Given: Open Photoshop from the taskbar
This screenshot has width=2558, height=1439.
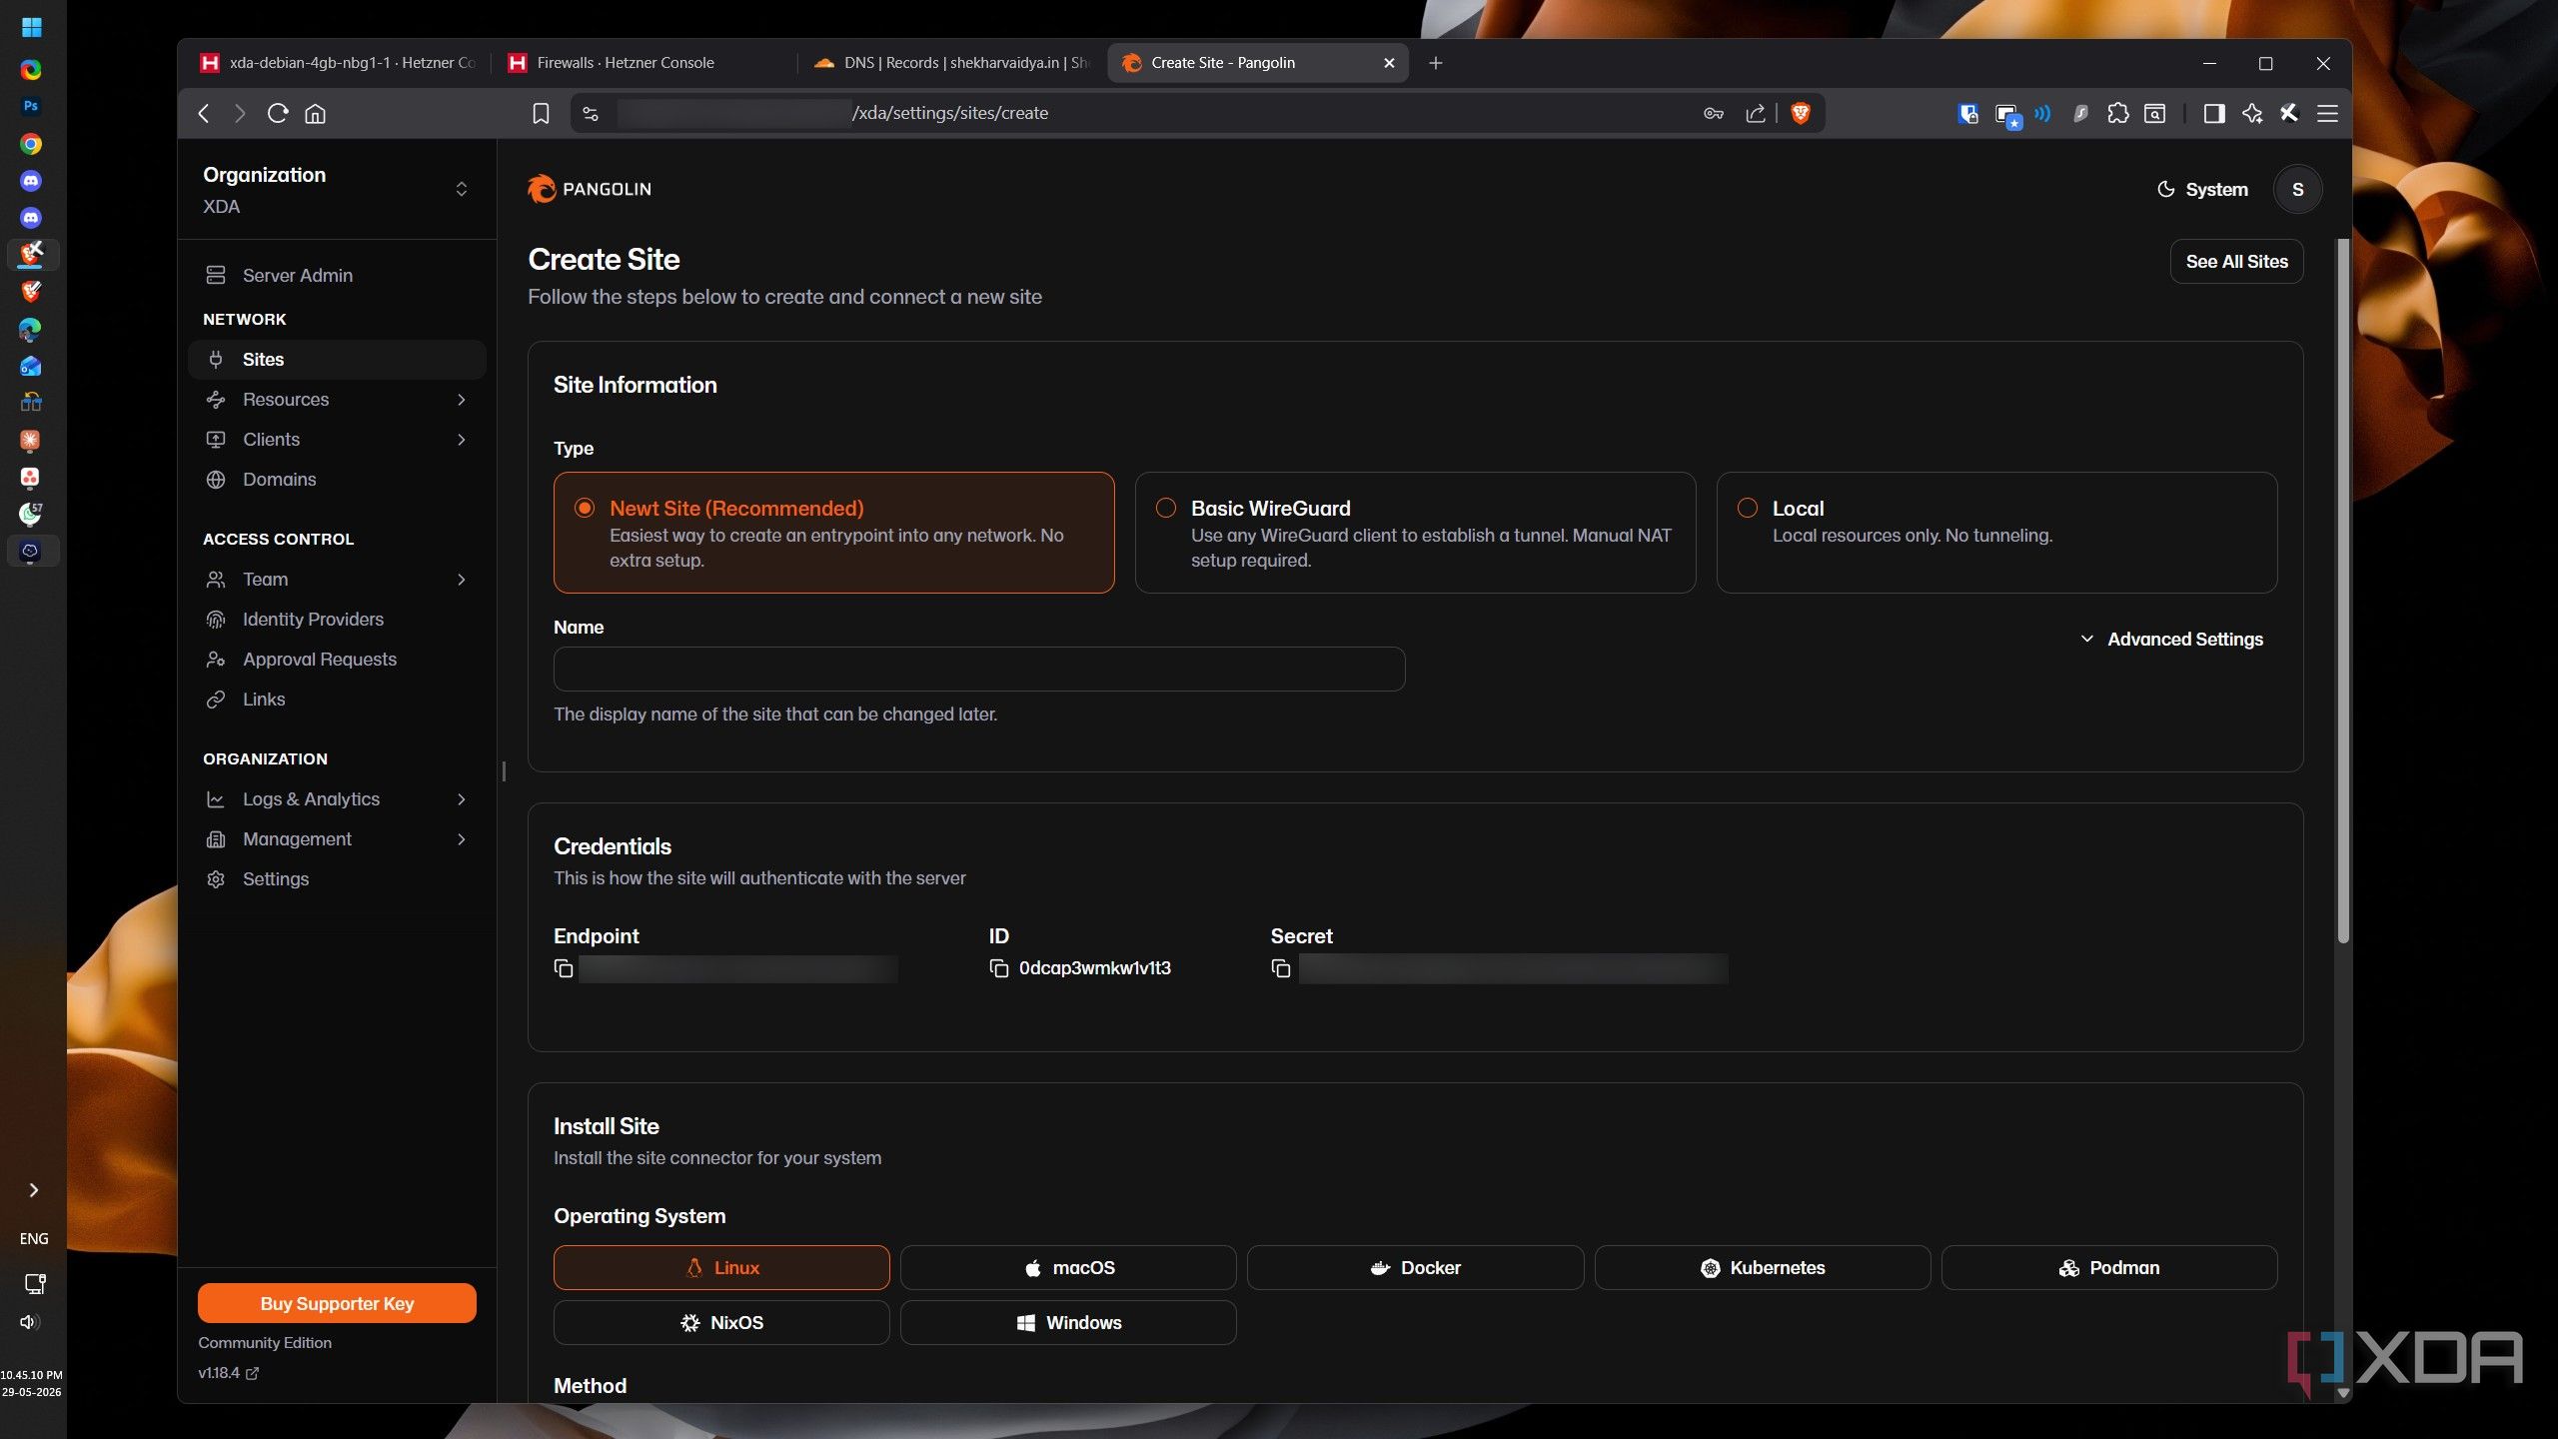Looking at the screenshot, I should pos(31,106).
